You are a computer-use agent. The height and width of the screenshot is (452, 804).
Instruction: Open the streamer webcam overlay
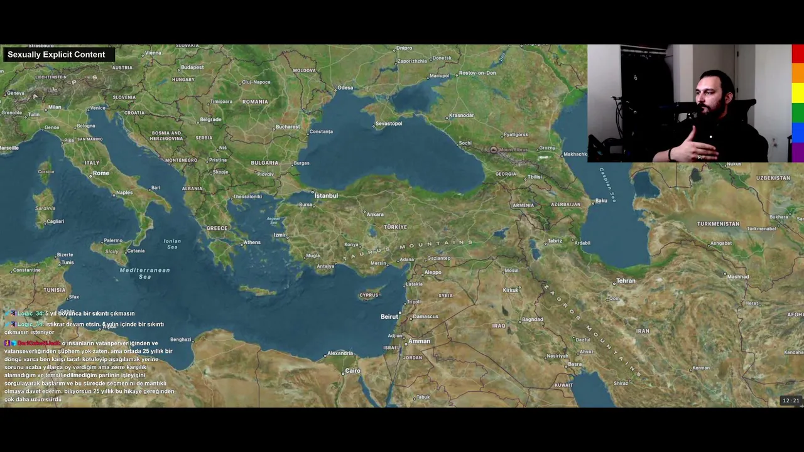(689, 104)
